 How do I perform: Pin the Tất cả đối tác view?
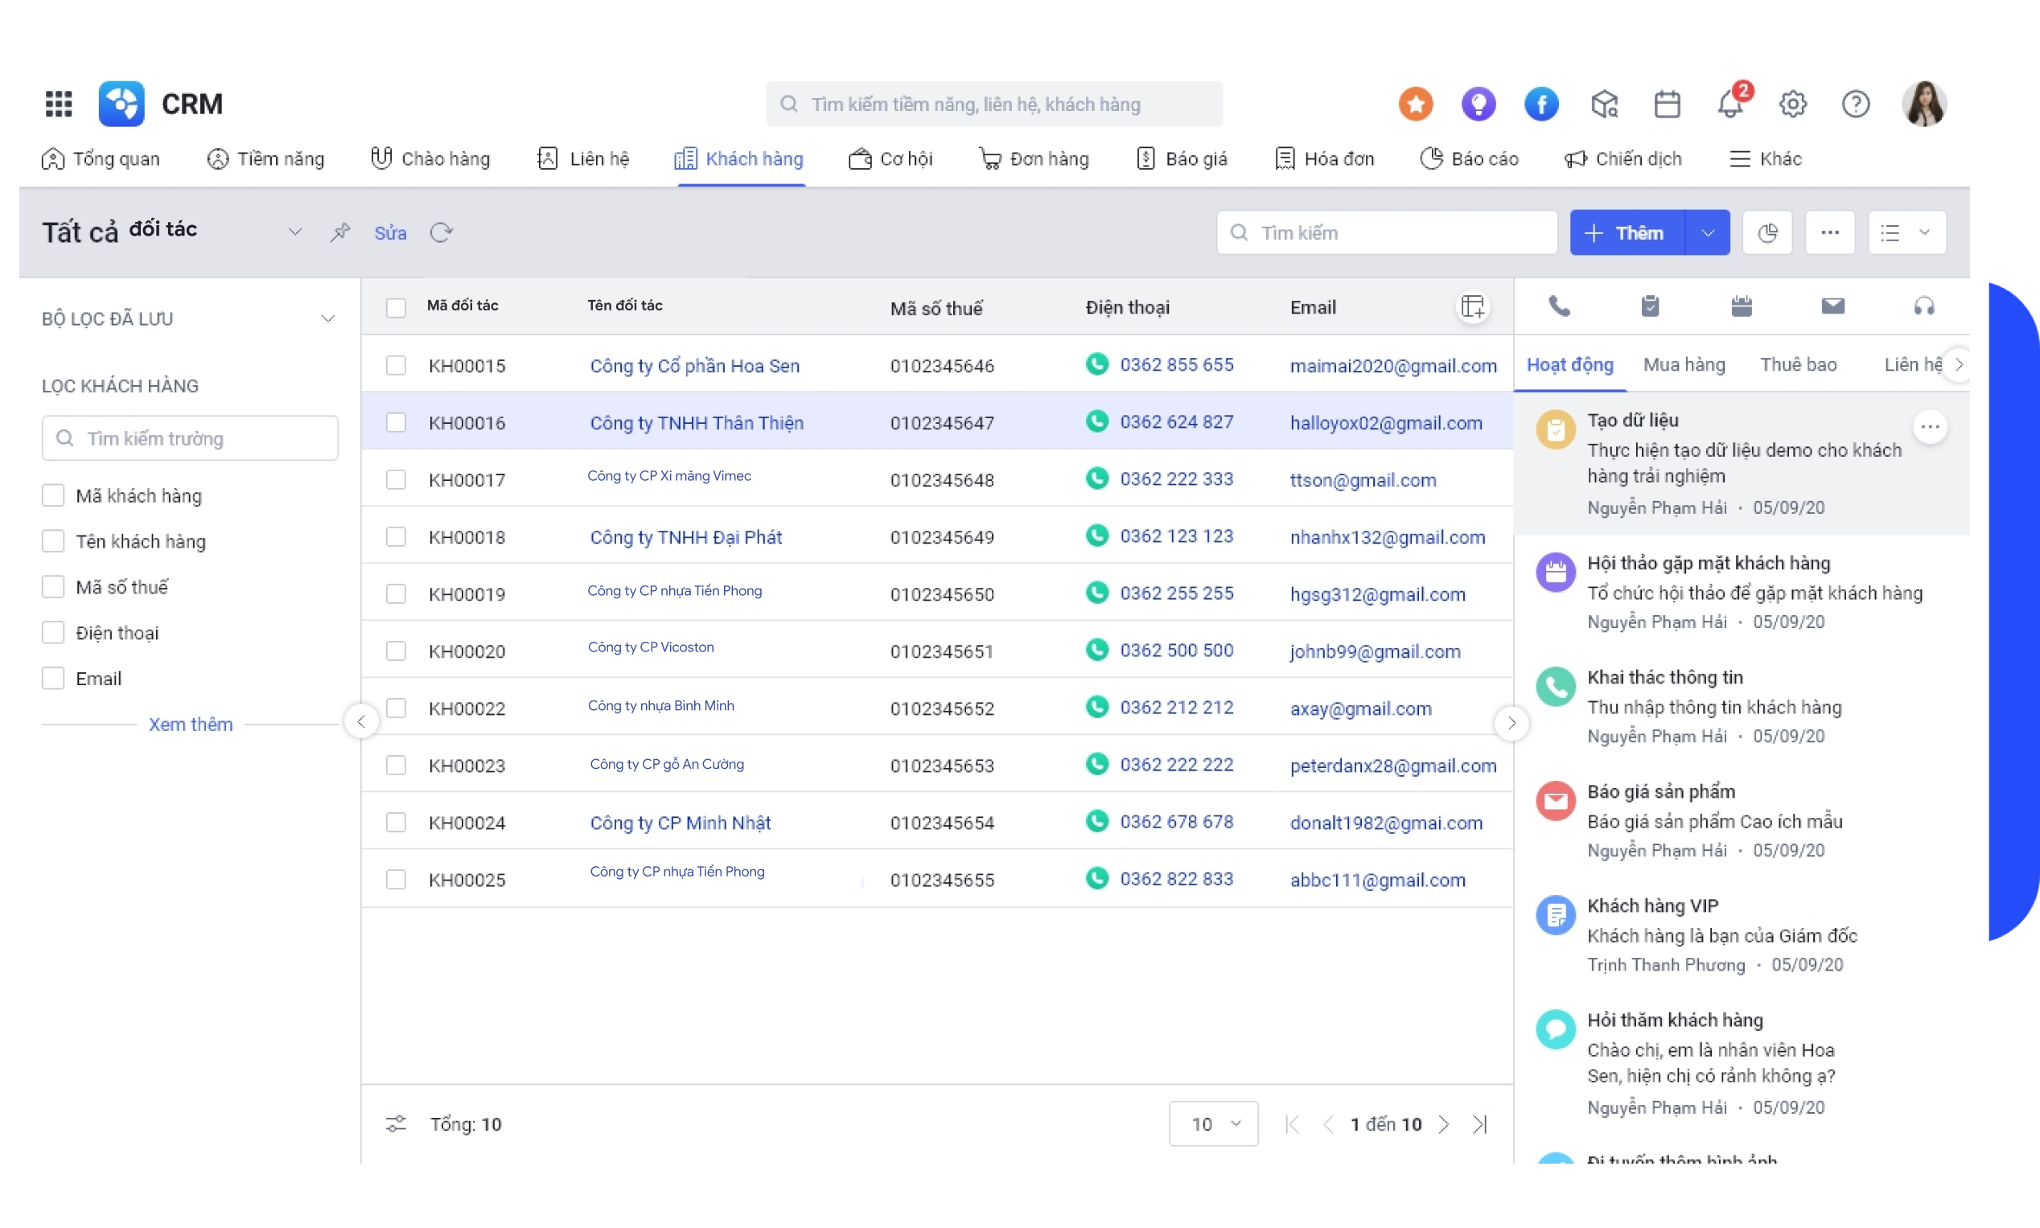(x=340, y=232)
